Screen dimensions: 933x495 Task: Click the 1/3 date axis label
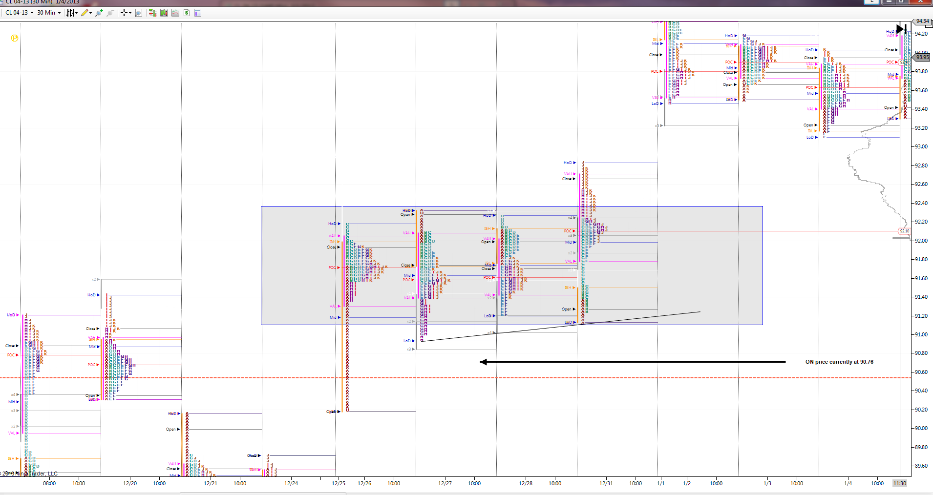(x=767, y=483)
